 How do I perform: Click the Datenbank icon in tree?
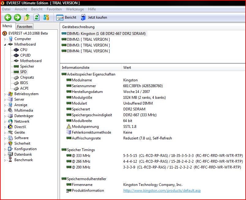click(x=10, y=154)
